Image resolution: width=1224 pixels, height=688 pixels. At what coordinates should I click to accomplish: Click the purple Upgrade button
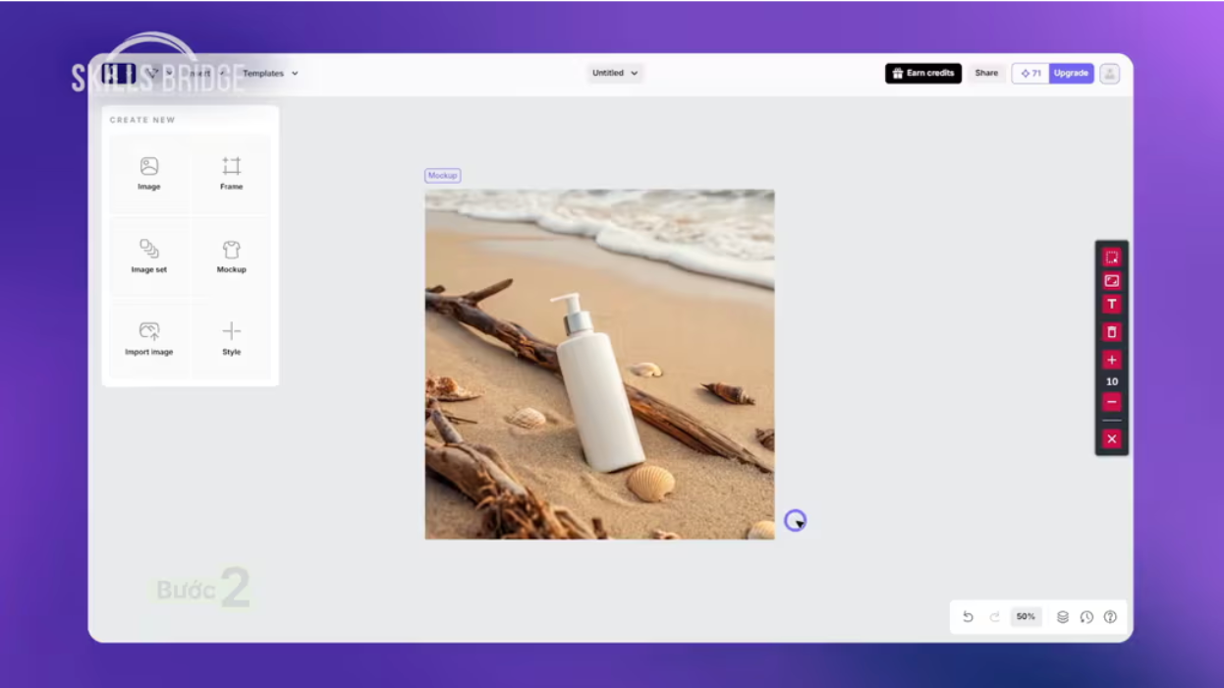1071,74
